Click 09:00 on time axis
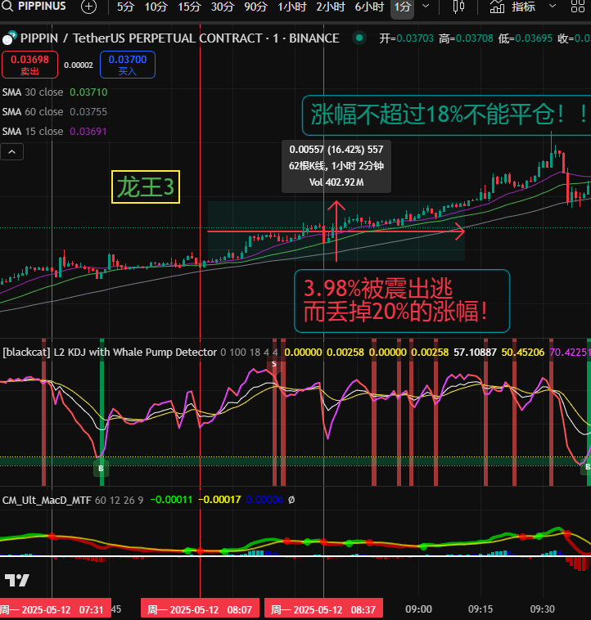Screen dimensions: 591x620 [418, 609]
